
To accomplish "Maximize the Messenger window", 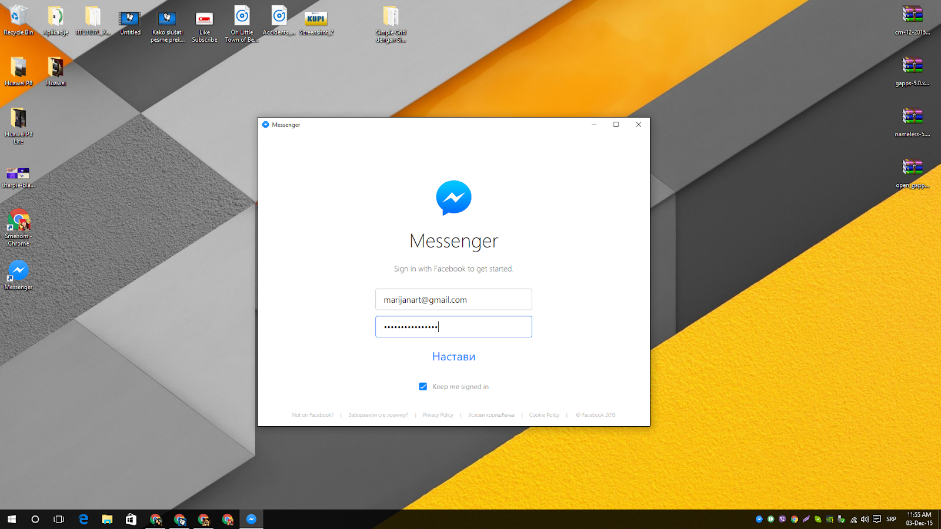I will pos(616,125).
